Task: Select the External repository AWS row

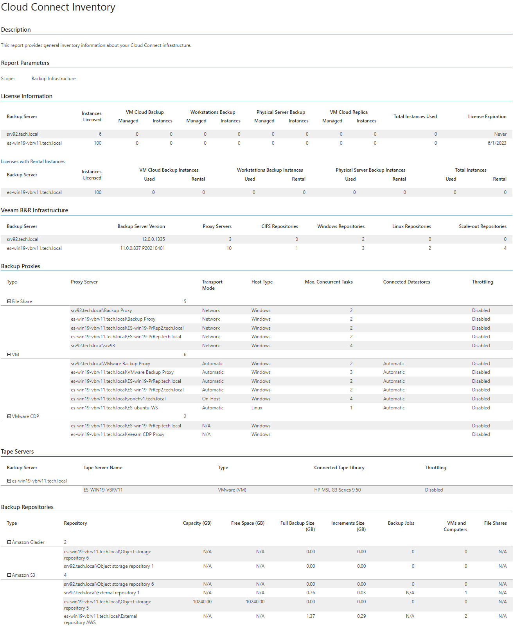Action: [x=288, y=619]
